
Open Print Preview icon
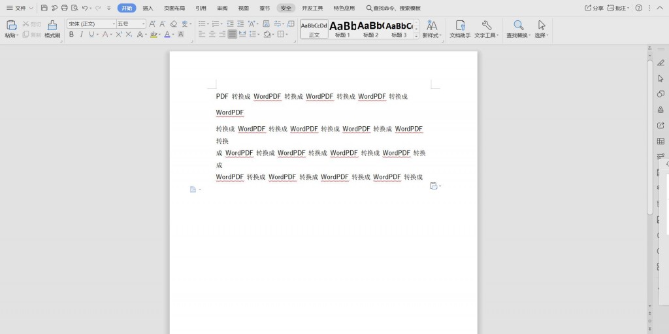point(74,8)
